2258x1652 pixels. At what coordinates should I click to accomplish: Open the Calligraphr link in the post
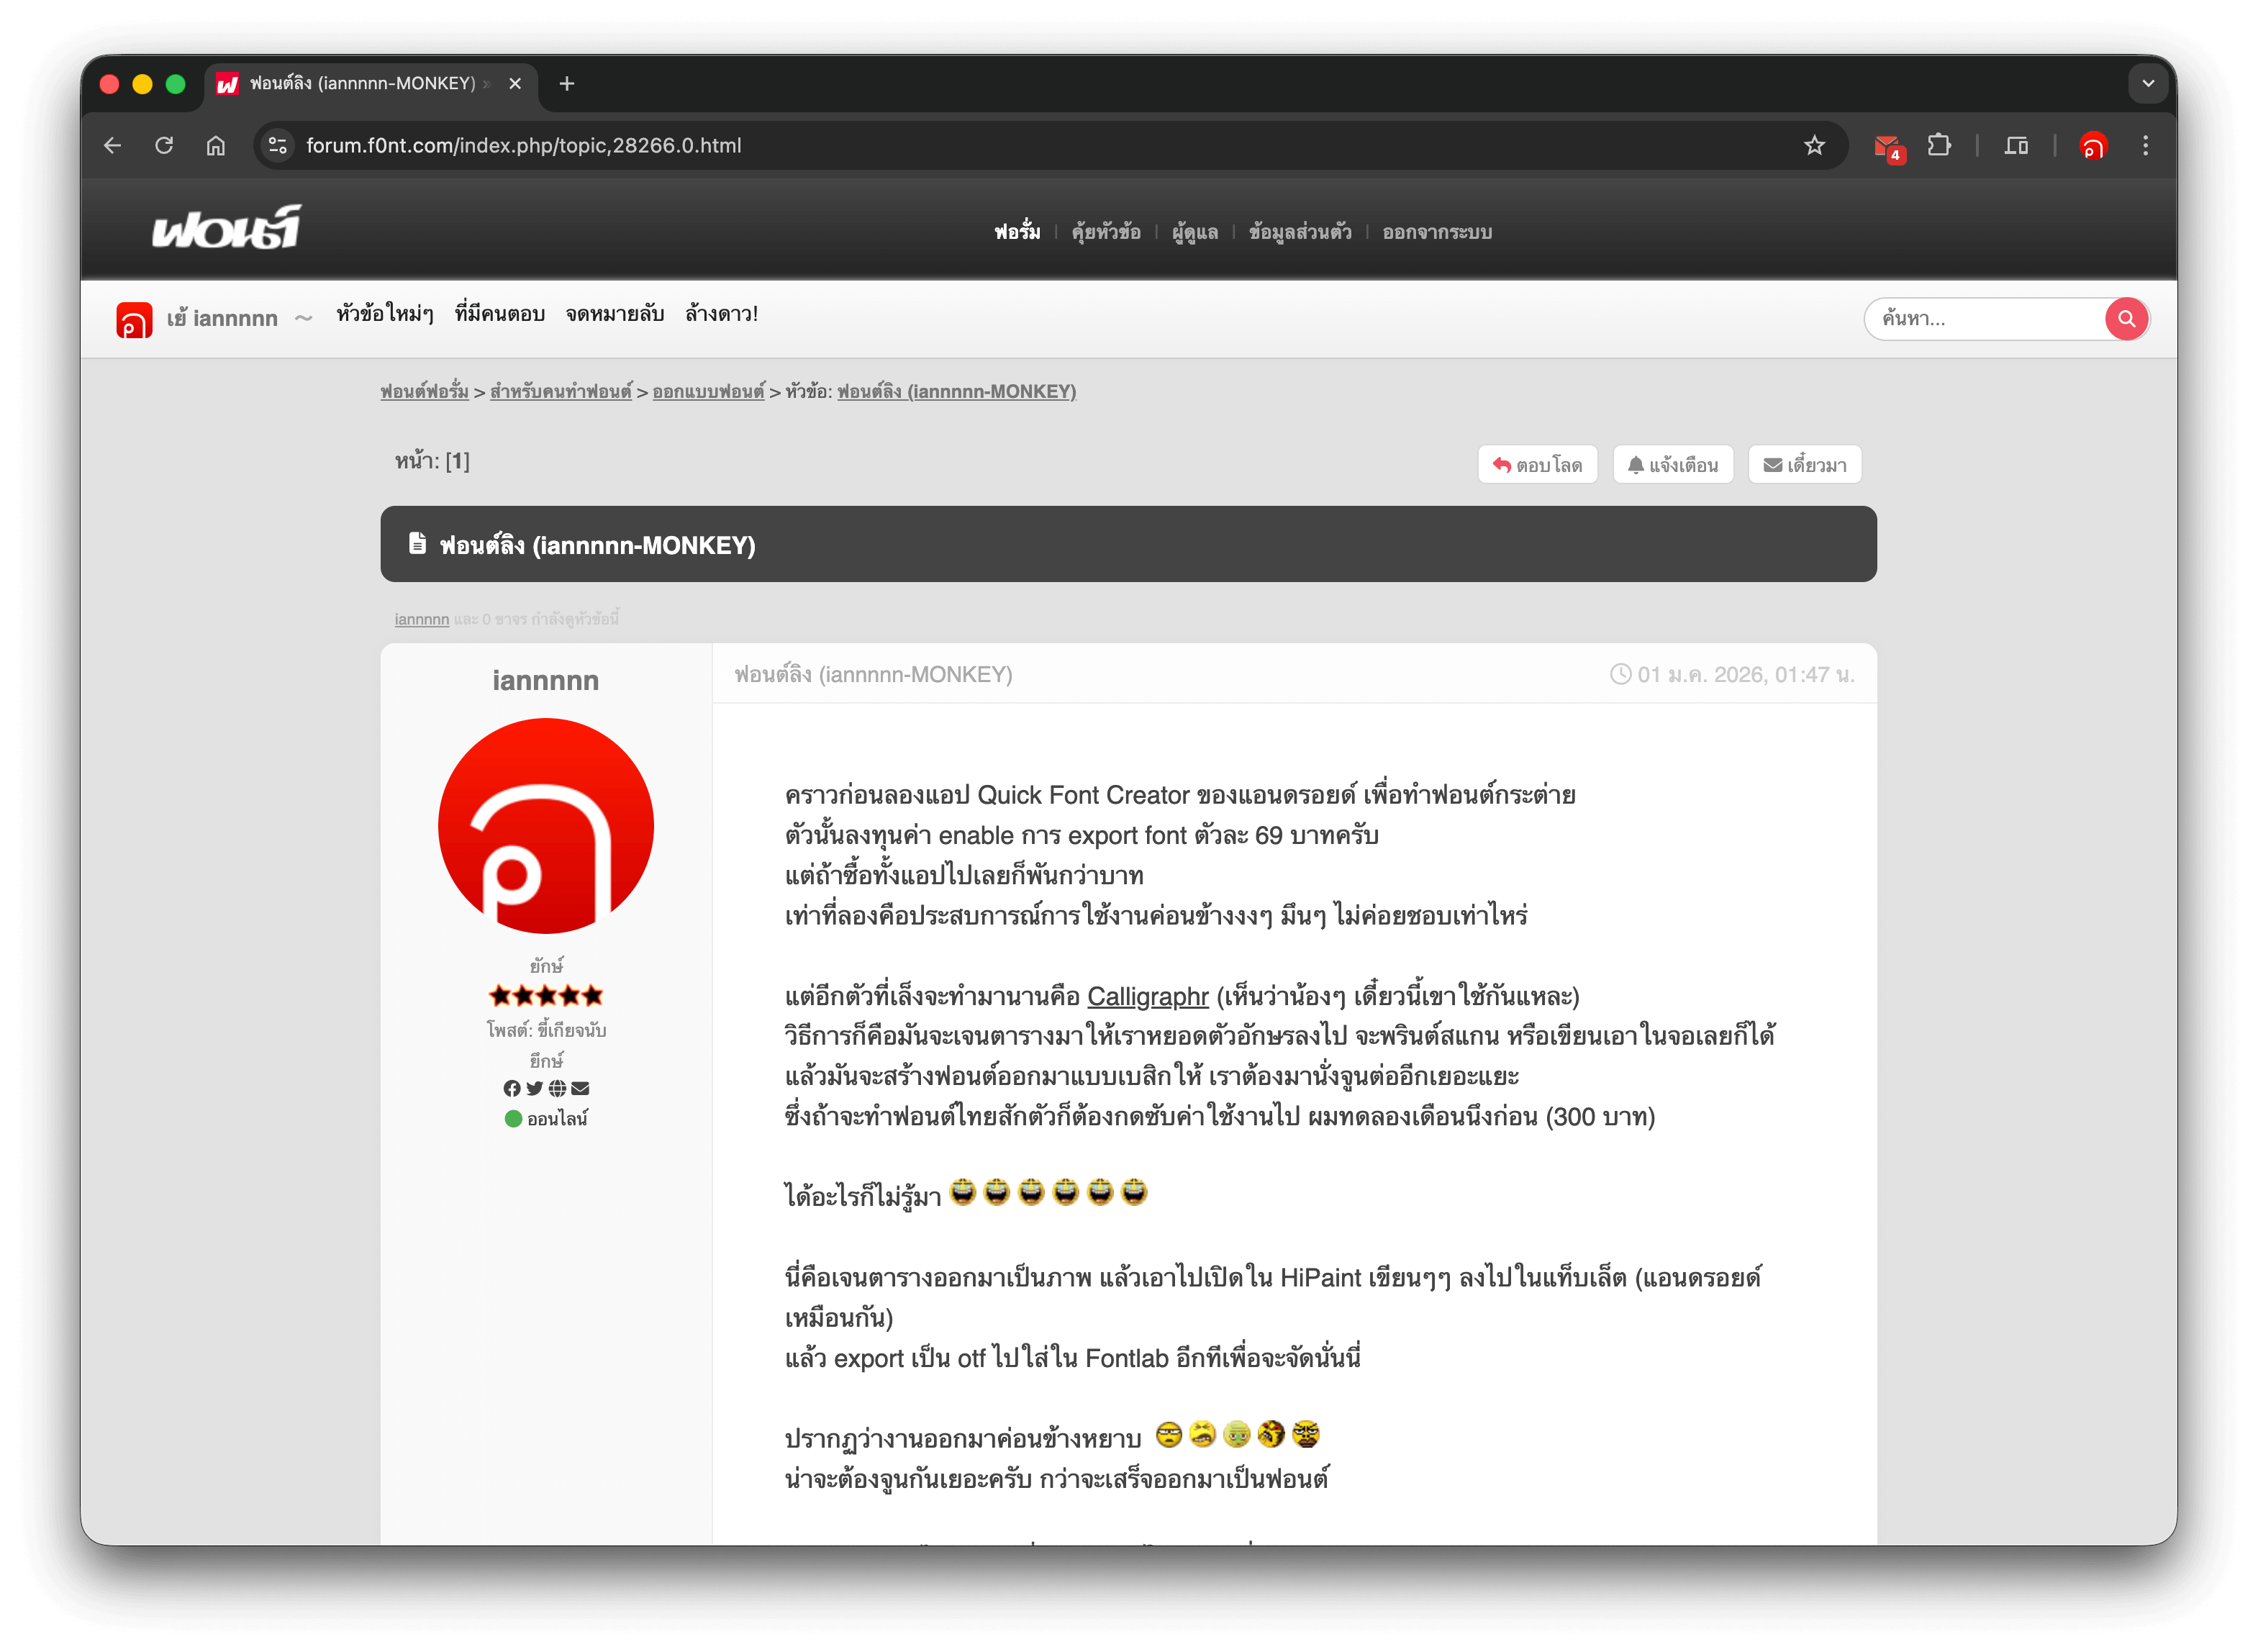pos(1147,996)
